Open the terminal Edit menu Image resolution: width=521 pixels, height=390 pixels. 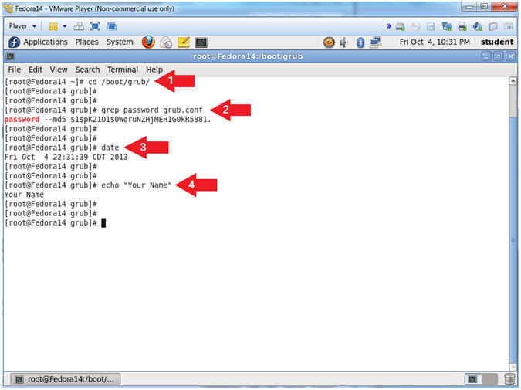tap(36, 70)
